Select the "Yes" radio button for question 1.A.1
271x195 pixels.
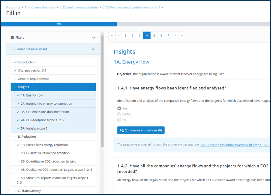click(119, 108)
